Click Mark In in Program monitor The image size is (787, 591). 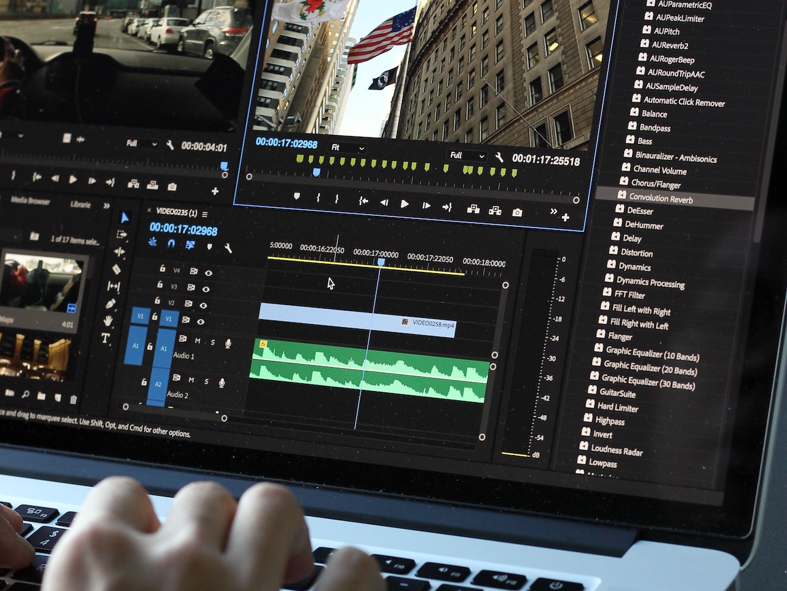coord(318,197)
